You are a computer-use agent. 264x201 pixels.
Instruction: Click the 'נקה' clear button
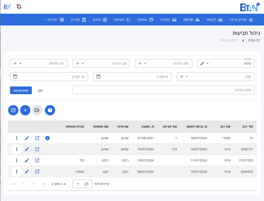(x=40, y=90)
